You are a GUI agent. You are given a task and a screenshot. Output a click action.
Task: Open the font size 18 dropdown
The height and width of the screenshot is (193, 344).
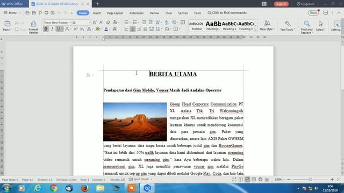tap(89, 23)
